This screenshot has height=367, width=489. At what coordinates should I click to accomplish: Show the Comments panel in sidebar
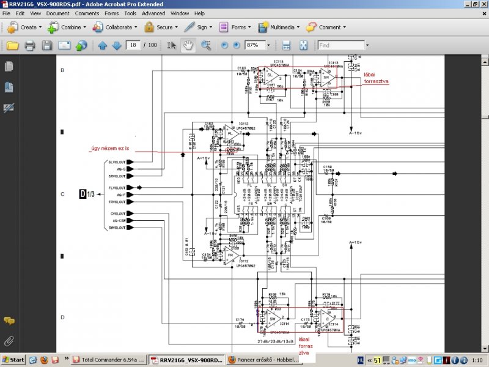point(9,321)
